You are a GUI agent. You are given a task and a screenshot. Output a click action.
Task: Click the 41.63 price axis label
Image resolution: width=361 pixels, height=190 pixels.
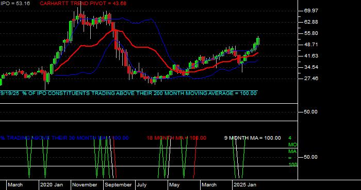tap(311, 56)
